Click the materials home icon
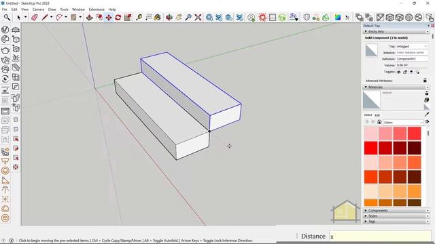The width and height of the screenshot is (435, 244). pyautogui.click(x=379, y=122)
